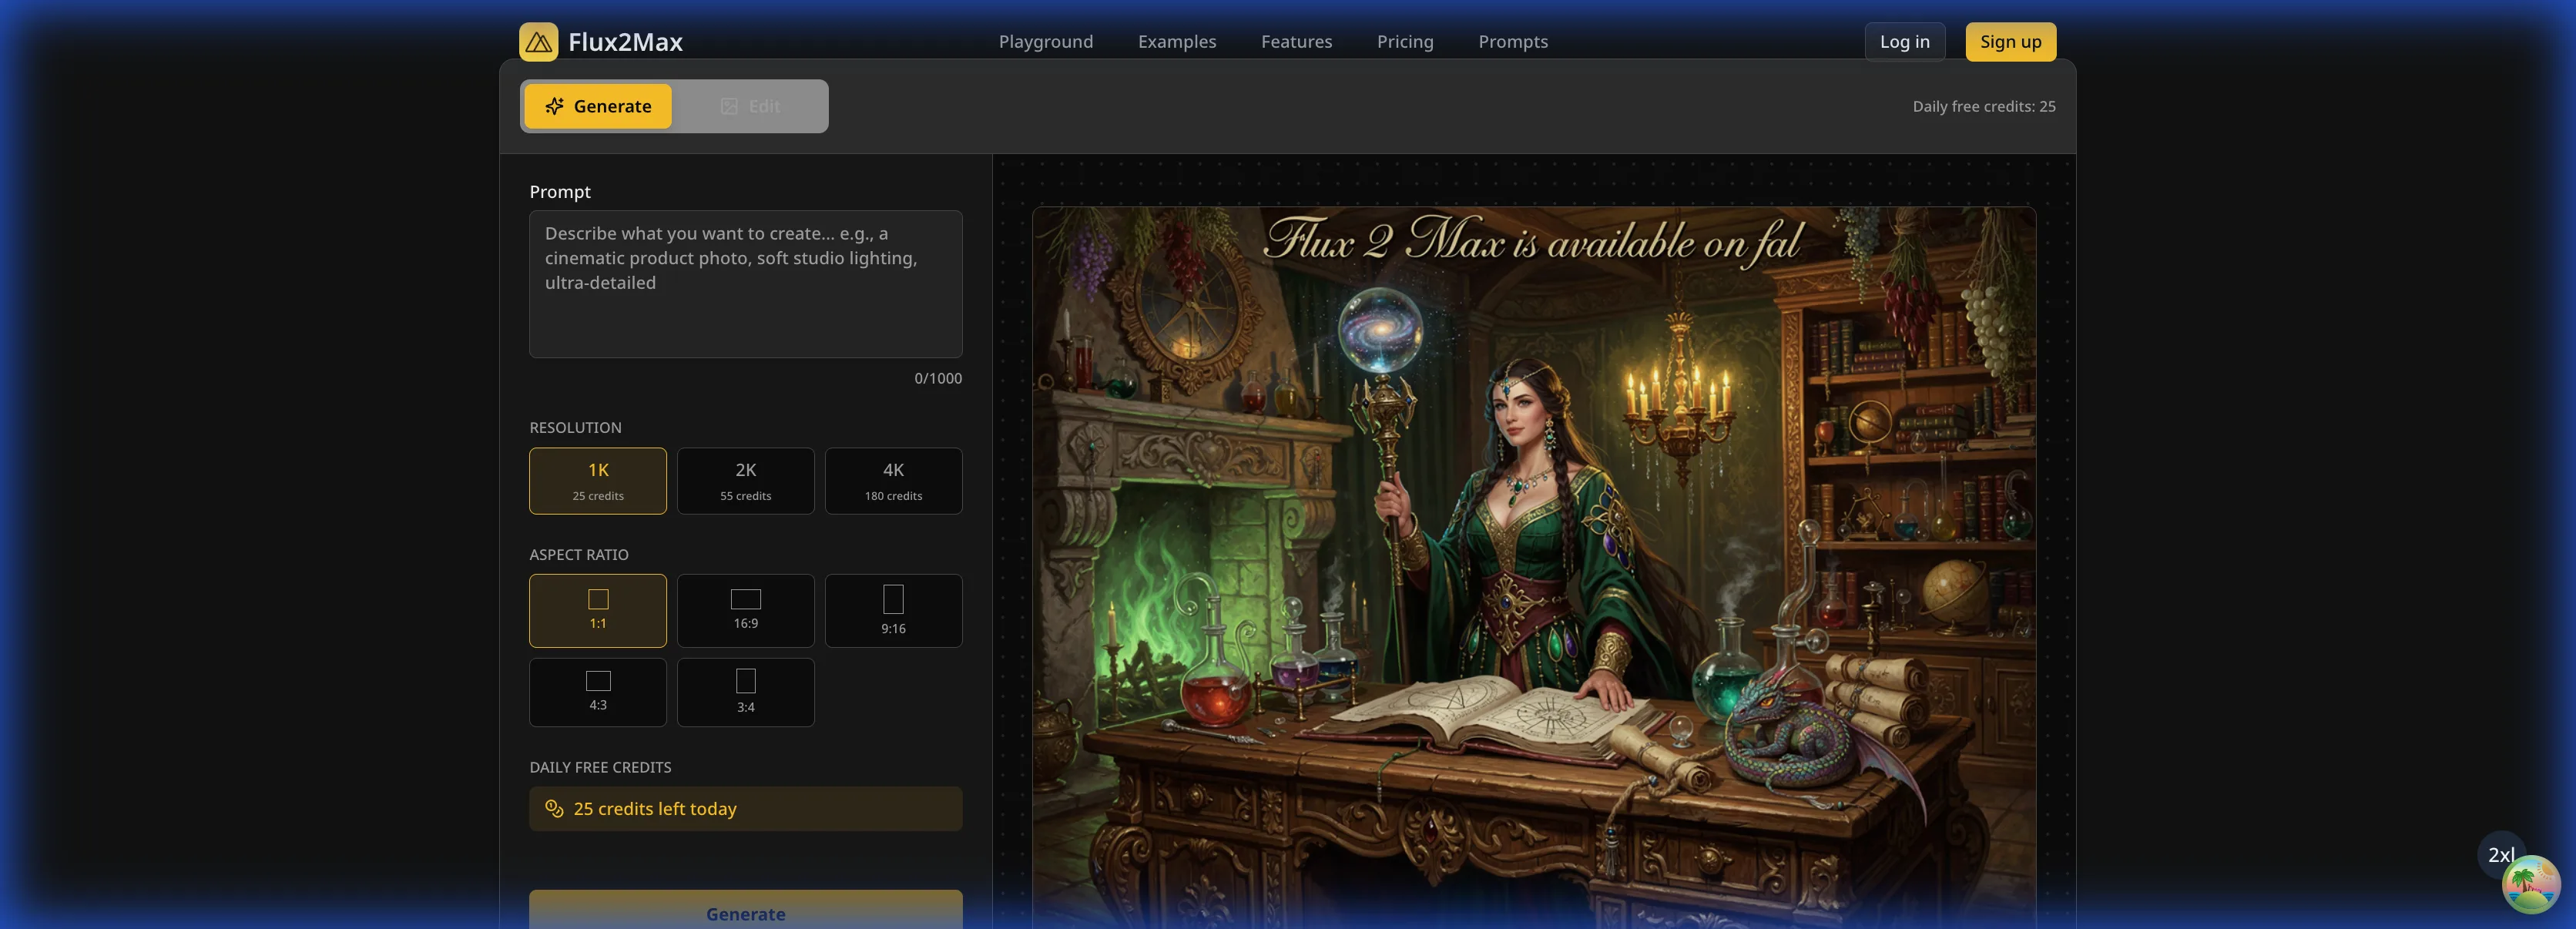Select 1K resolution for 25 credits
The width and height of the screenshot is (2576, 929).
pyautogui.click(x=598, y=481)
